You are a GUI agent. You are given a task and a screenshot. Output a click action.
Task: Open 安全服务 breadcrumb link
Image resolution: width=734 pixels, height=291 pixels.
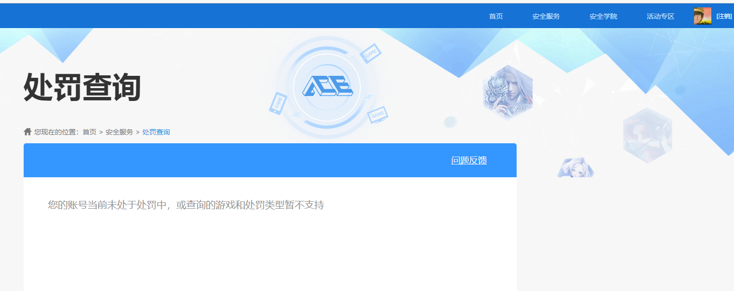[119, 132]
